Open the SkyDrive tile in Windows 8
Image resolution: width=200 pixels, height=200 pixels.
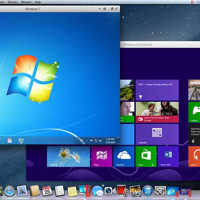[x=124, y=156]
